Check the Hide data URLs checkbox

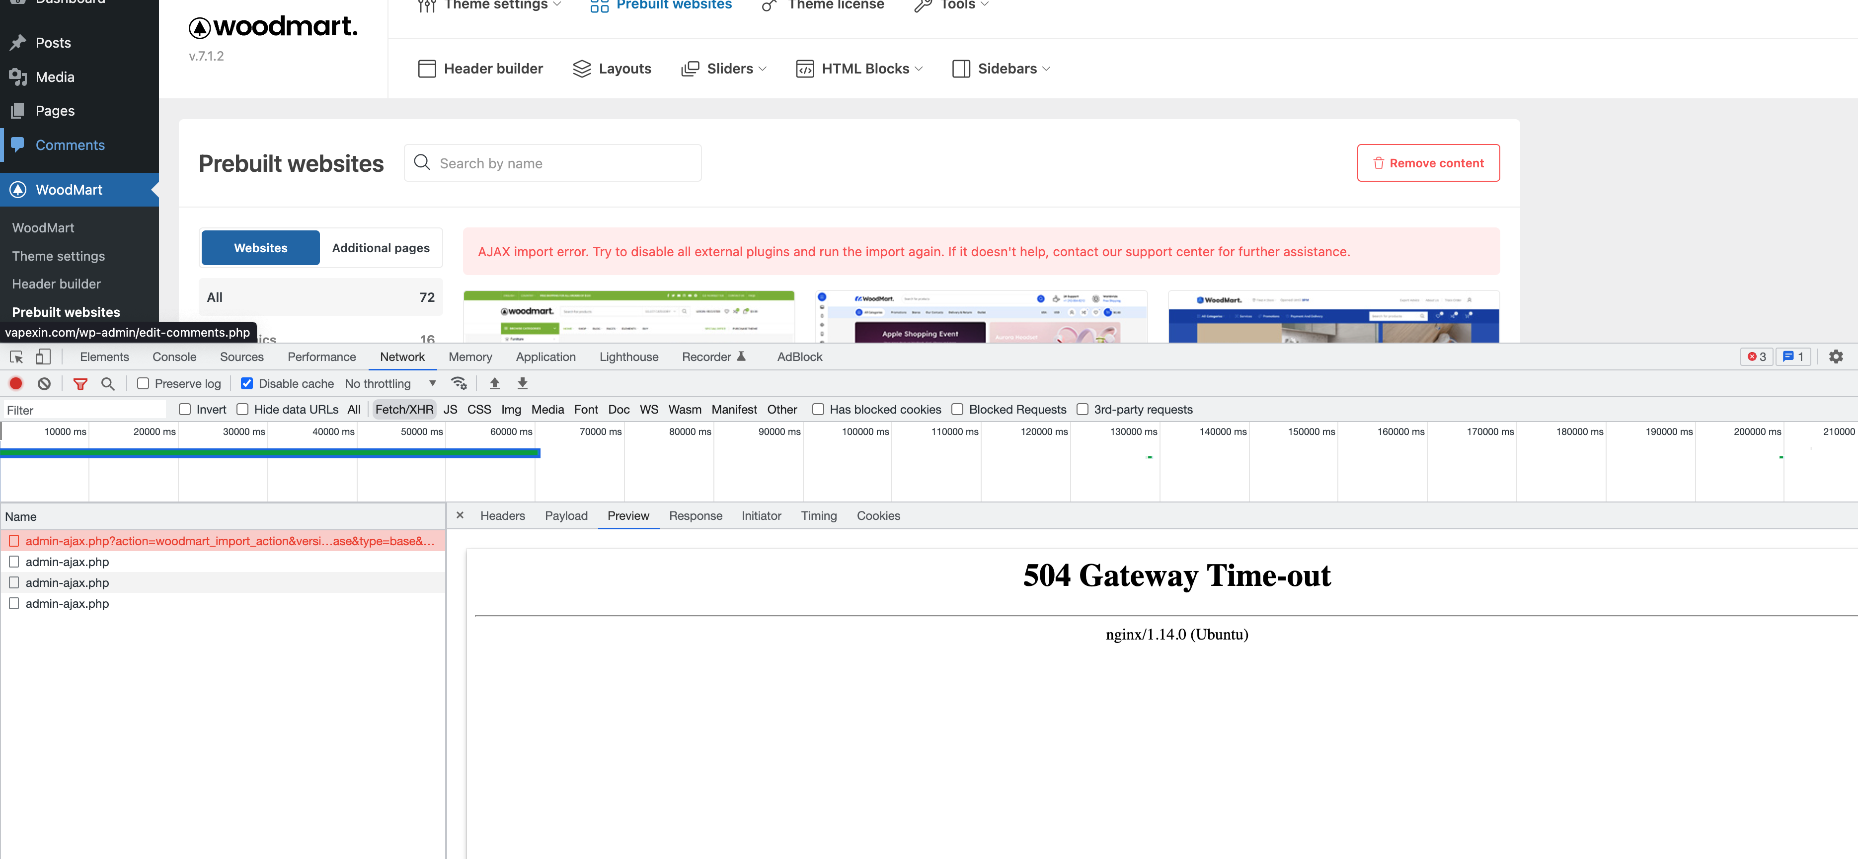coord(243,409)
